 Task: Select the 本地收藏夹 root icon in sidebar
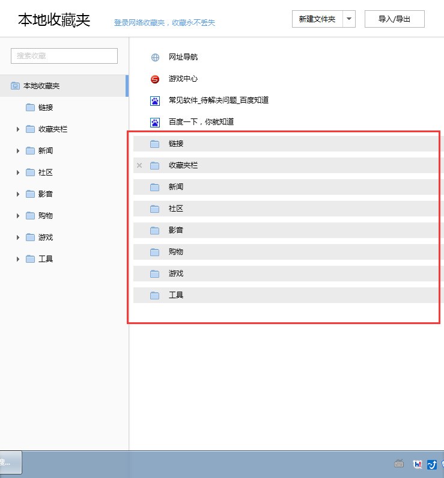(x=15, y=85)
